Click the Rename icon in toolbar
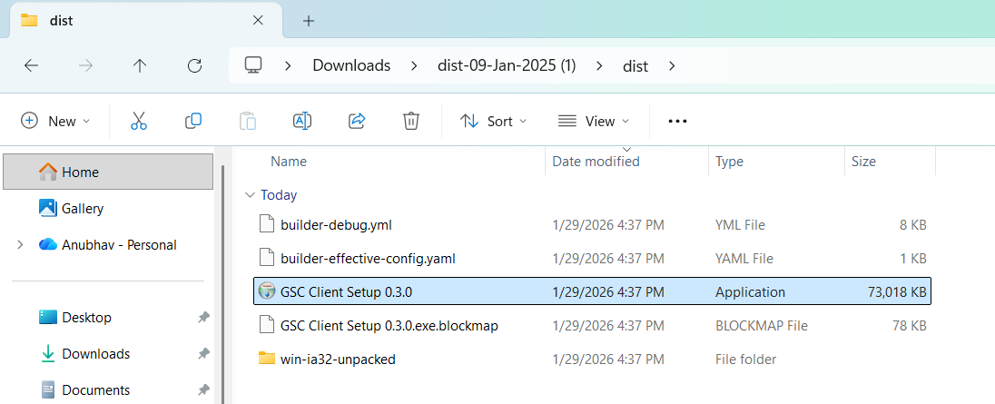The image size is (995, 404). coord(302,121)
